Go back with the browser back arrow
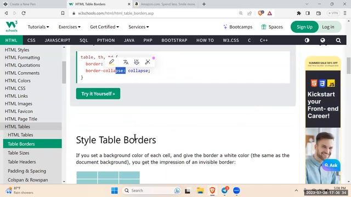The width and height of the screenshot is (351, 197). pyautogui.click(x=6, y=13)
